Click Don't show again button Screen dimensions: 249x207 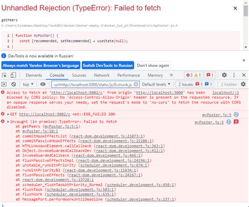click(153, 65)
